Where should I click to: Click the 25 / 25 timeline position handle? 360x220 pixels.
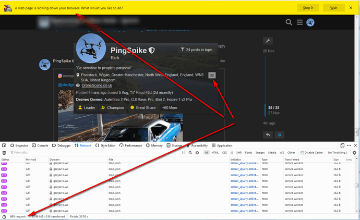pyautogui.click(x=274, y=107)
